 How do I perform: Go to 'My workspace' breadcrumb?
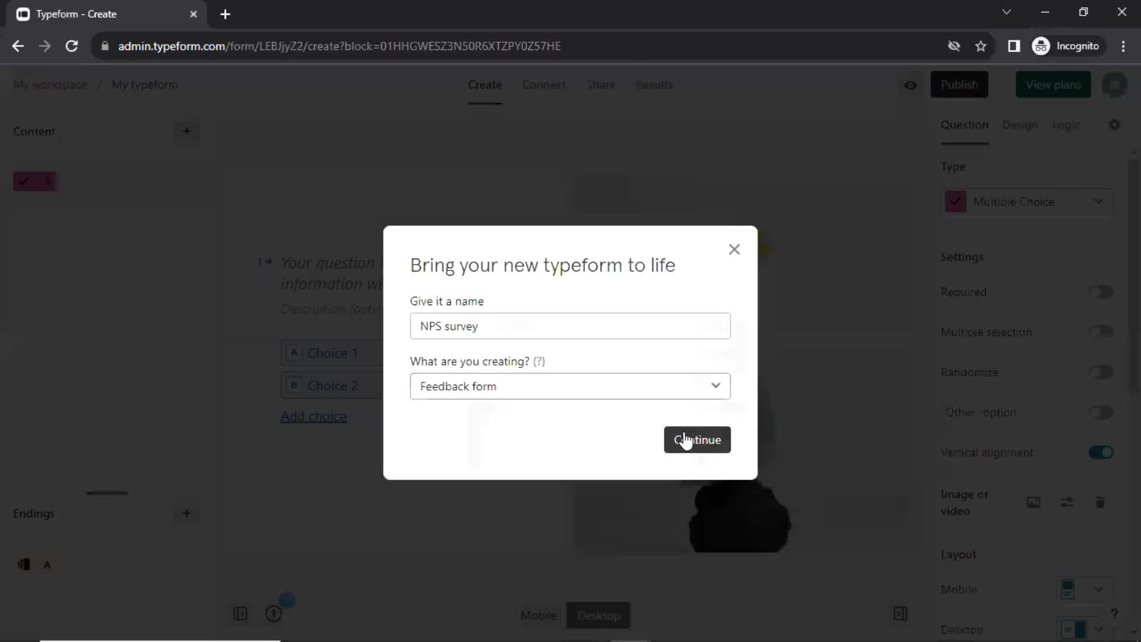50,84
